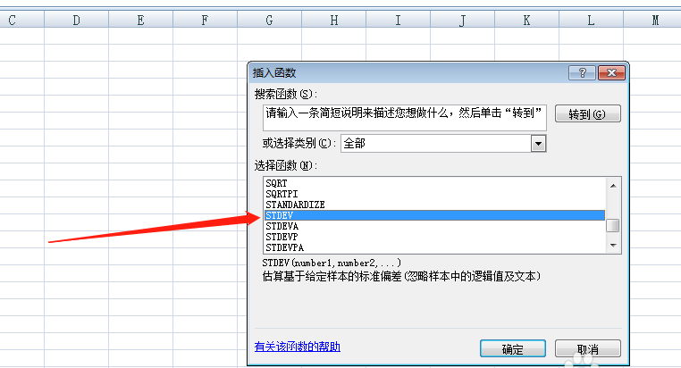
Task: Click the function list scrollbar thumb
Action: [613, 226]
